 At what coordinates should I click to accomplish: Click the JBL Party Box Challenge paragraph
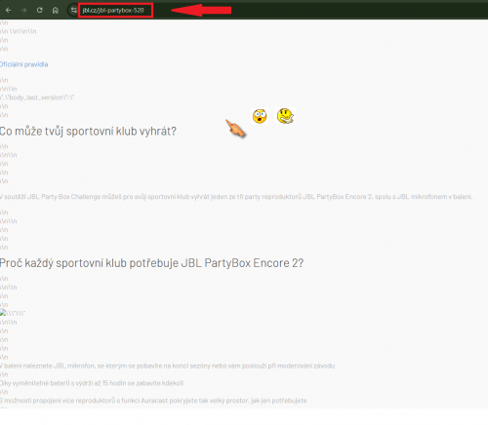(x=236, y=197)
